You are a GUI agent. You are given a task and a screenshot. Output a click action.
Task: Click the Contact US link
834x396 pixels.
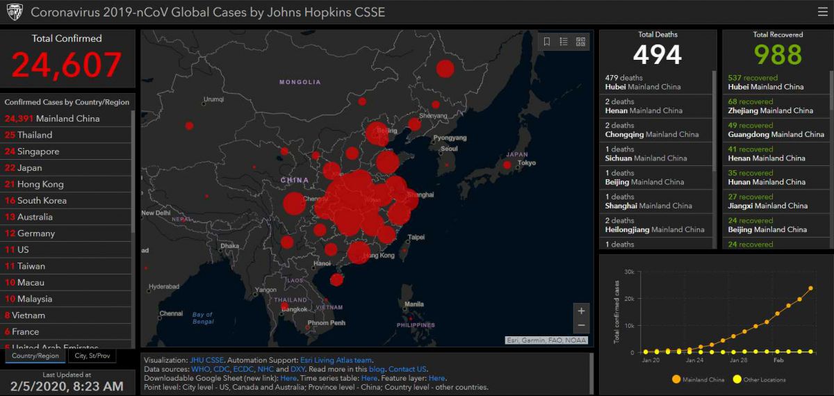(x=407, y=369)
